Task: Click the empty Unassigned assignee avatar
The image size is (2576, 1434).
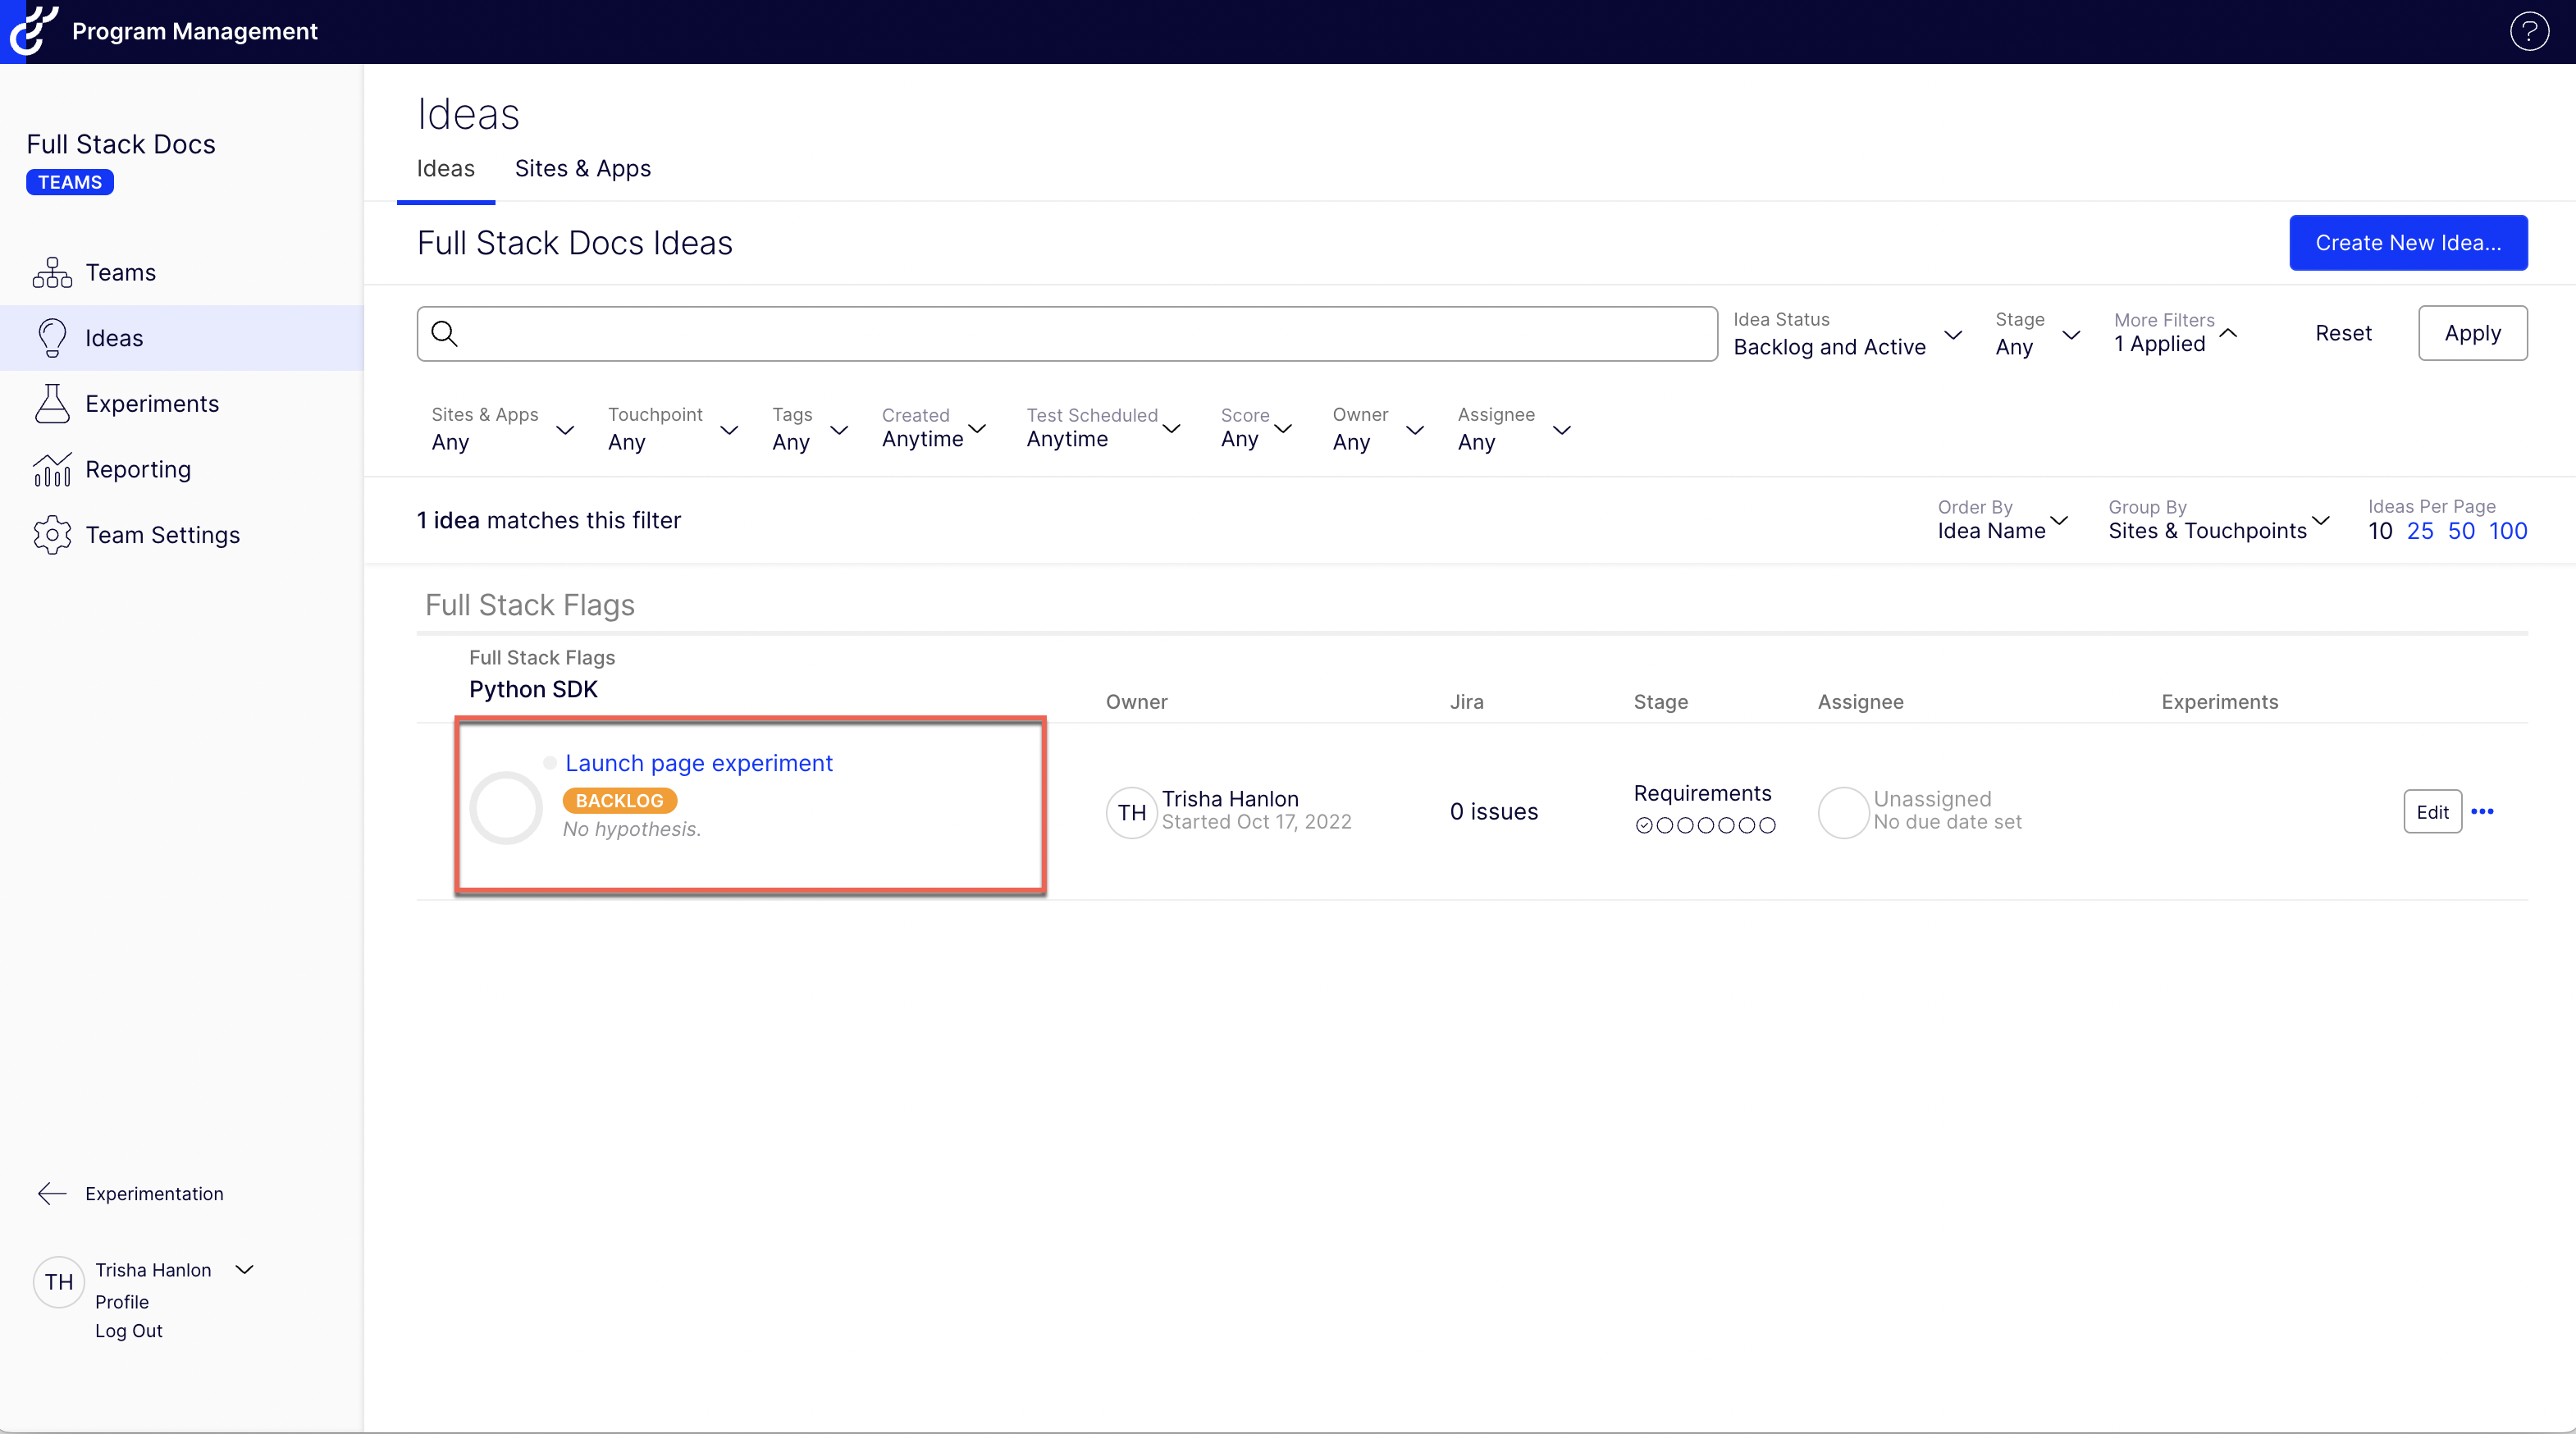Action: tap(1844, 812)
